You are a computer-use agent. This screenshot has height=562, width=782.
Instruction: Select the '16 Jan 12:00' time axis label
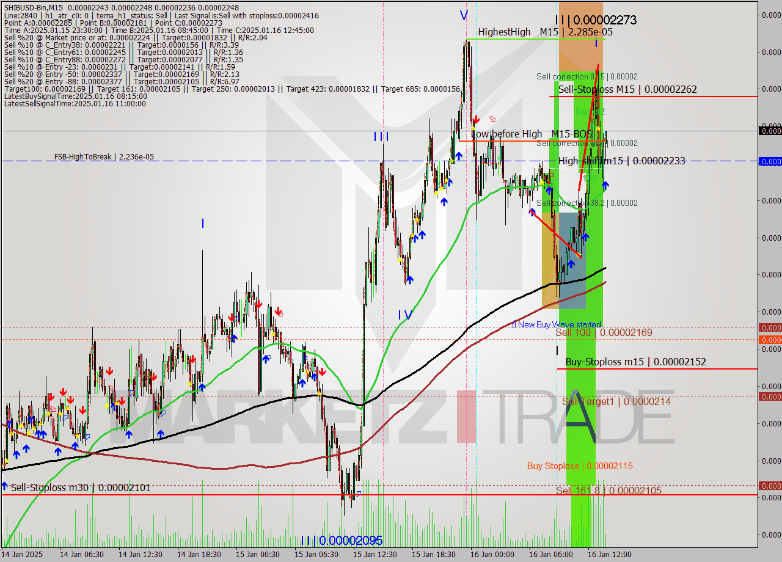pos(609,555)
